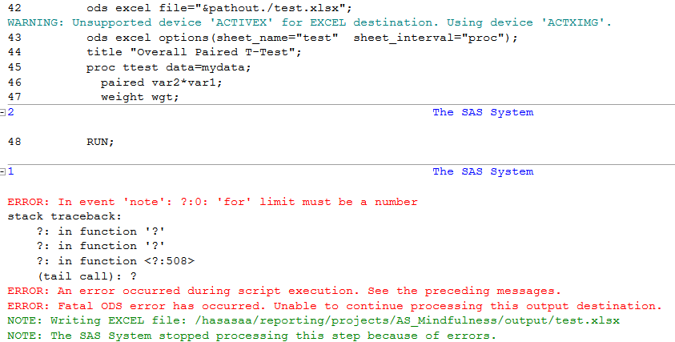Click the stopped processing this step note
This screenshot has height=342, width=675.
(252, 336)
